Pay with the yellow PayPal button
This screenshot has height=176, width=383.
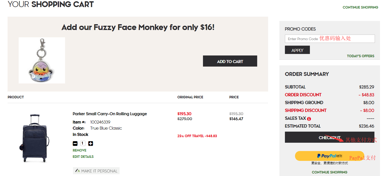click(330, 156)
